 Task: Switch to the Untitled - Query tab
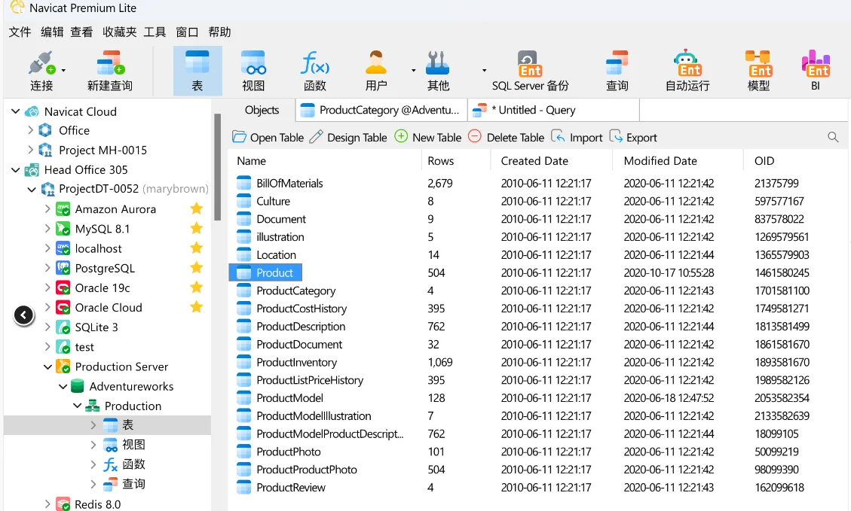click(x=532, y=110)
